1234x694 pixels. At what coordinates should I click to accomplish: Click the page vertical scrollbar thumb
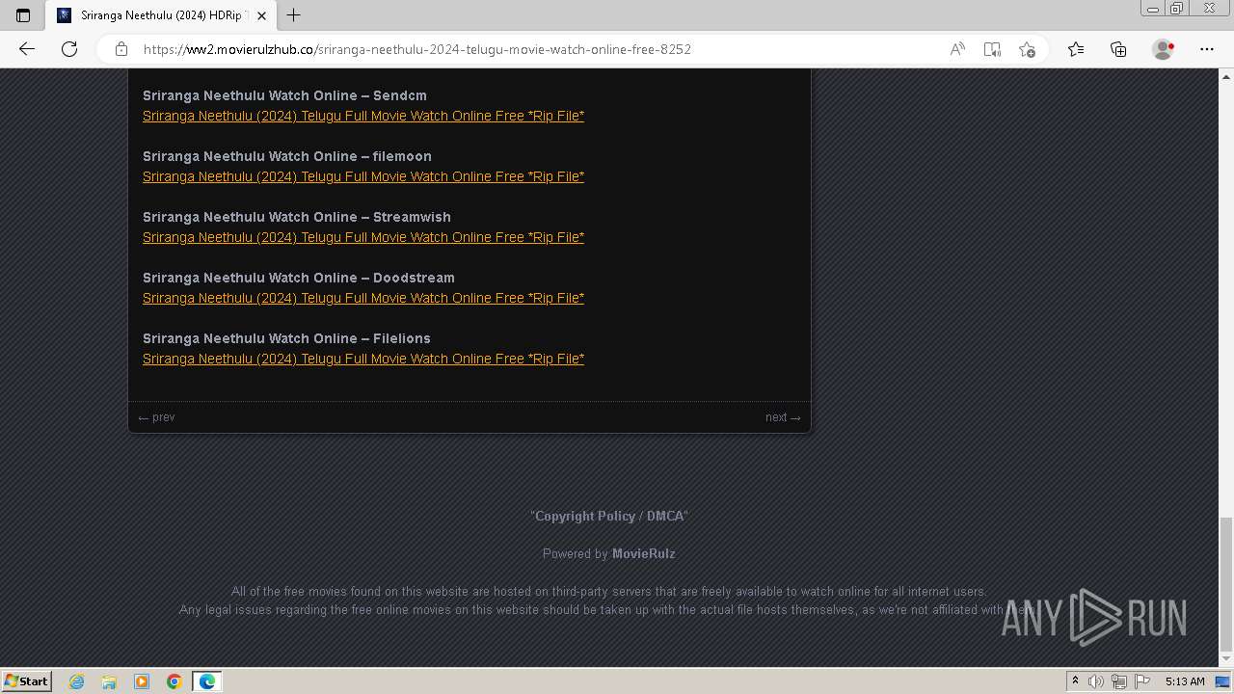[1226, 584]
